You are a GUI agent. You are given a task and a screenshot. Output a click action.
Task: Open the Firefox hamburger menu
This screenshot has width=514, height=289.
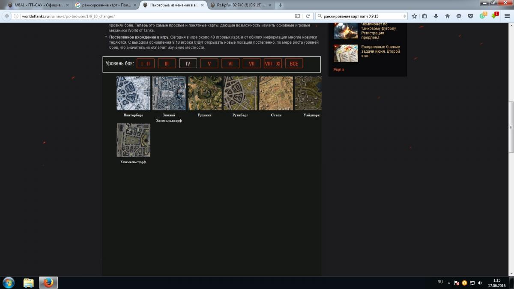(x=506, y=16)
